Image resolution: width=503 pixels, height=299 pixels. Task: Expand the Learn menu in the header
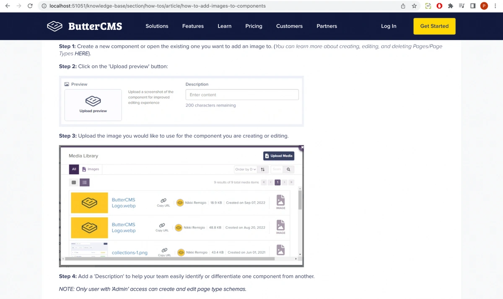(224, 26)
